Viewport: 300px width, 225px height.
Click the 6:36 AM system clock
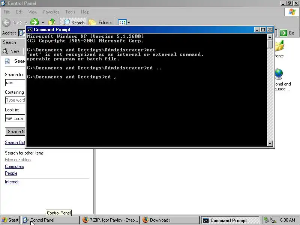(x=287, y=220)
